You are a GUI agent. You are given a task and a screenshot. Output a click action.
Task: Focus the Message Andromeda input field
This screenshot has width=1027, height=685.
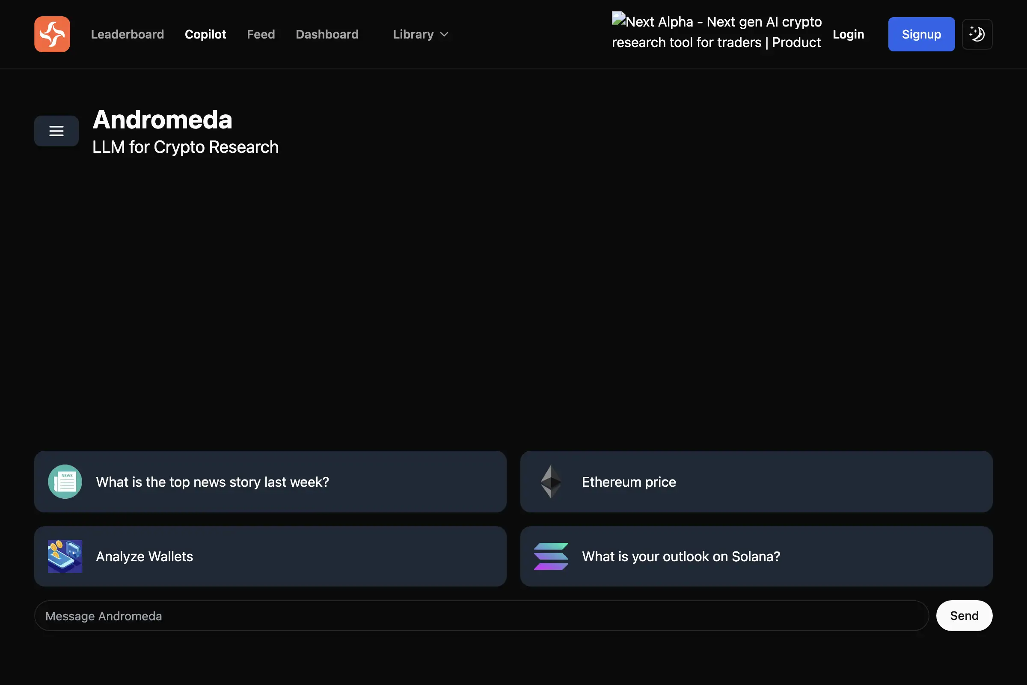click(481, 616)
